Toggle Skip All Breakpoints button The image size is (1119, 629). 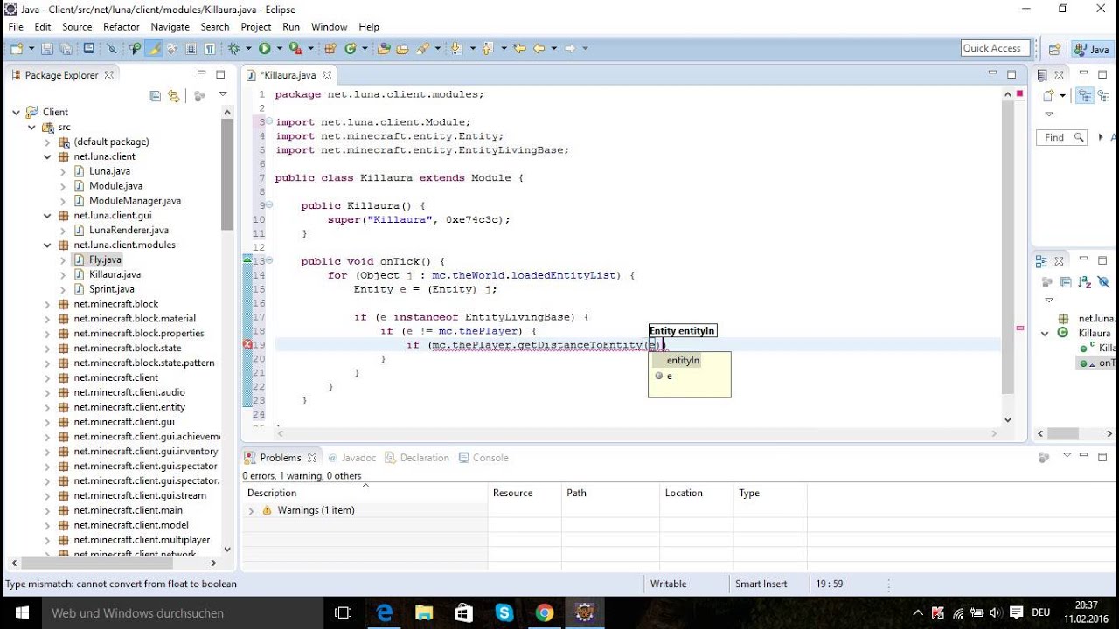point(111,49)
